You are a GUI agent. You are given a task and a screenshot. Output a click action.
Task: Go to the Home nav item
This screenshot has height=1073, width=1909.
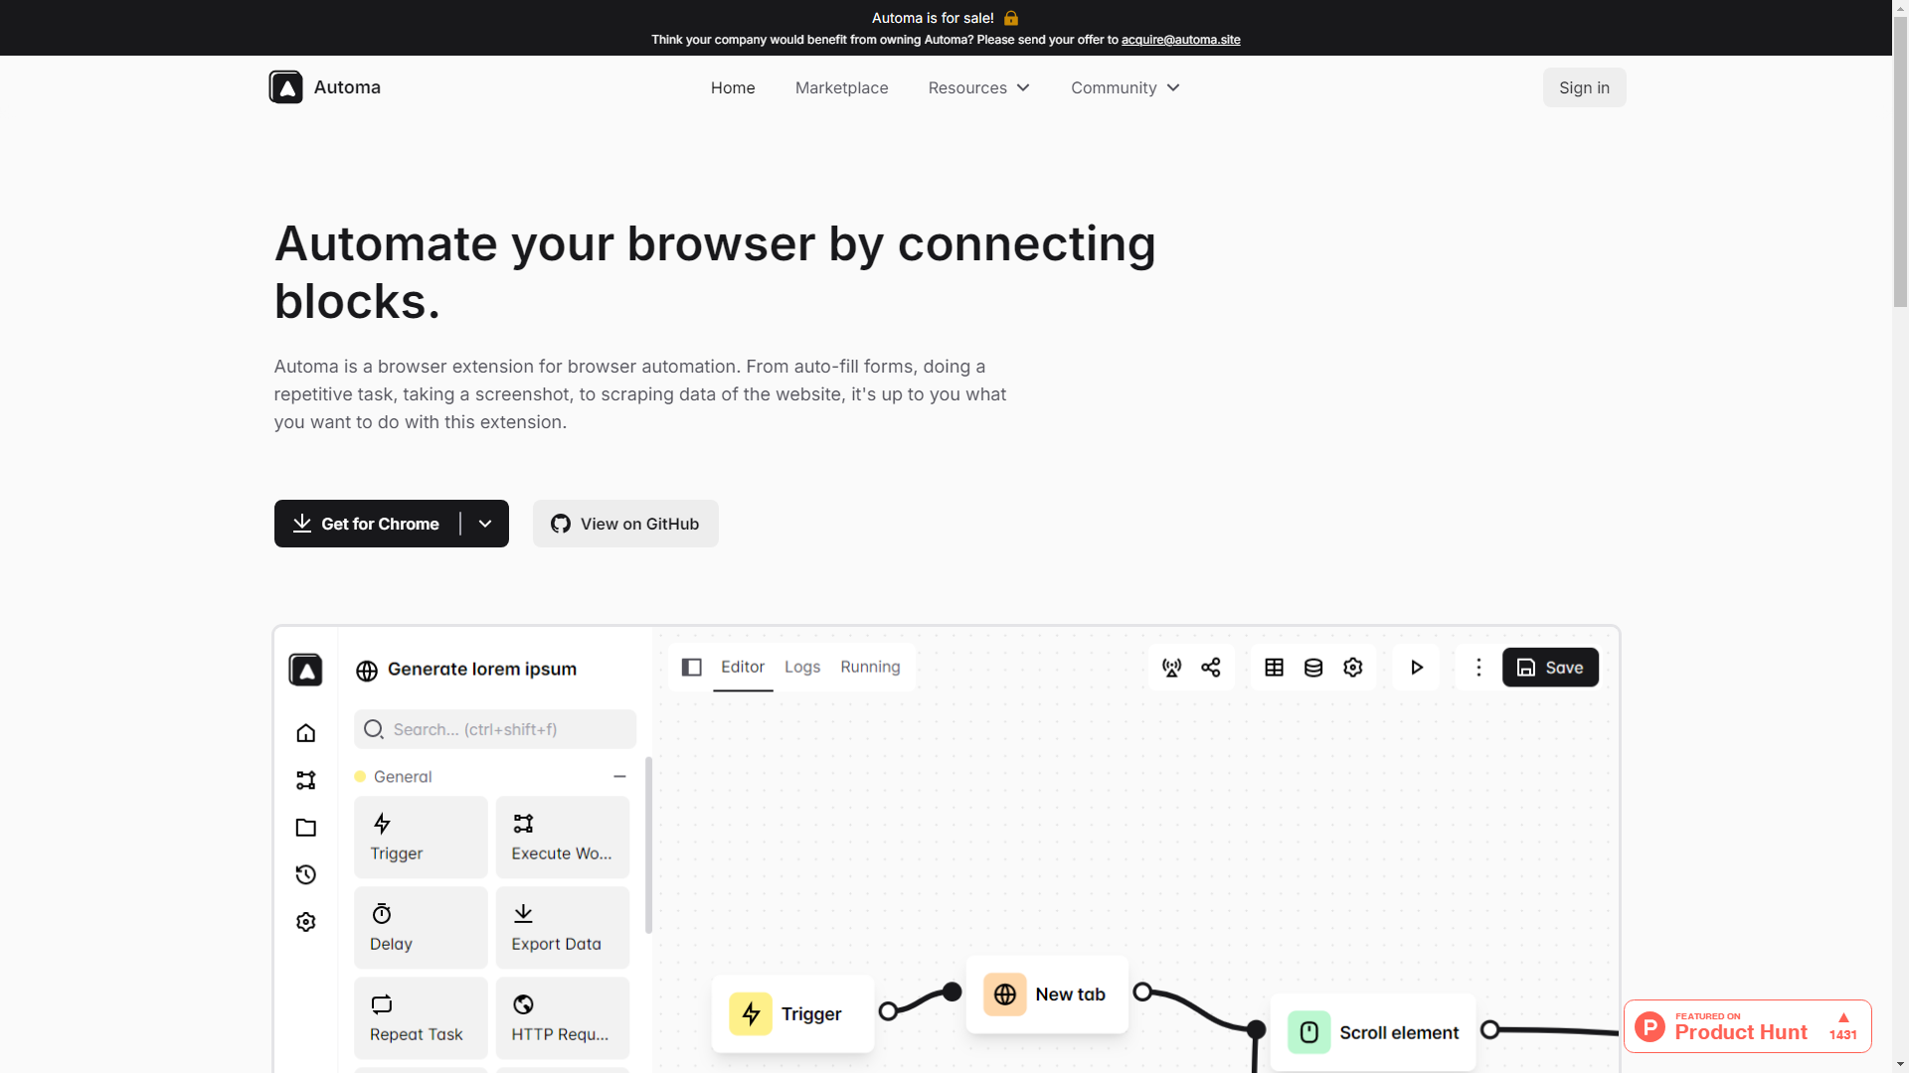coord(733,87)
